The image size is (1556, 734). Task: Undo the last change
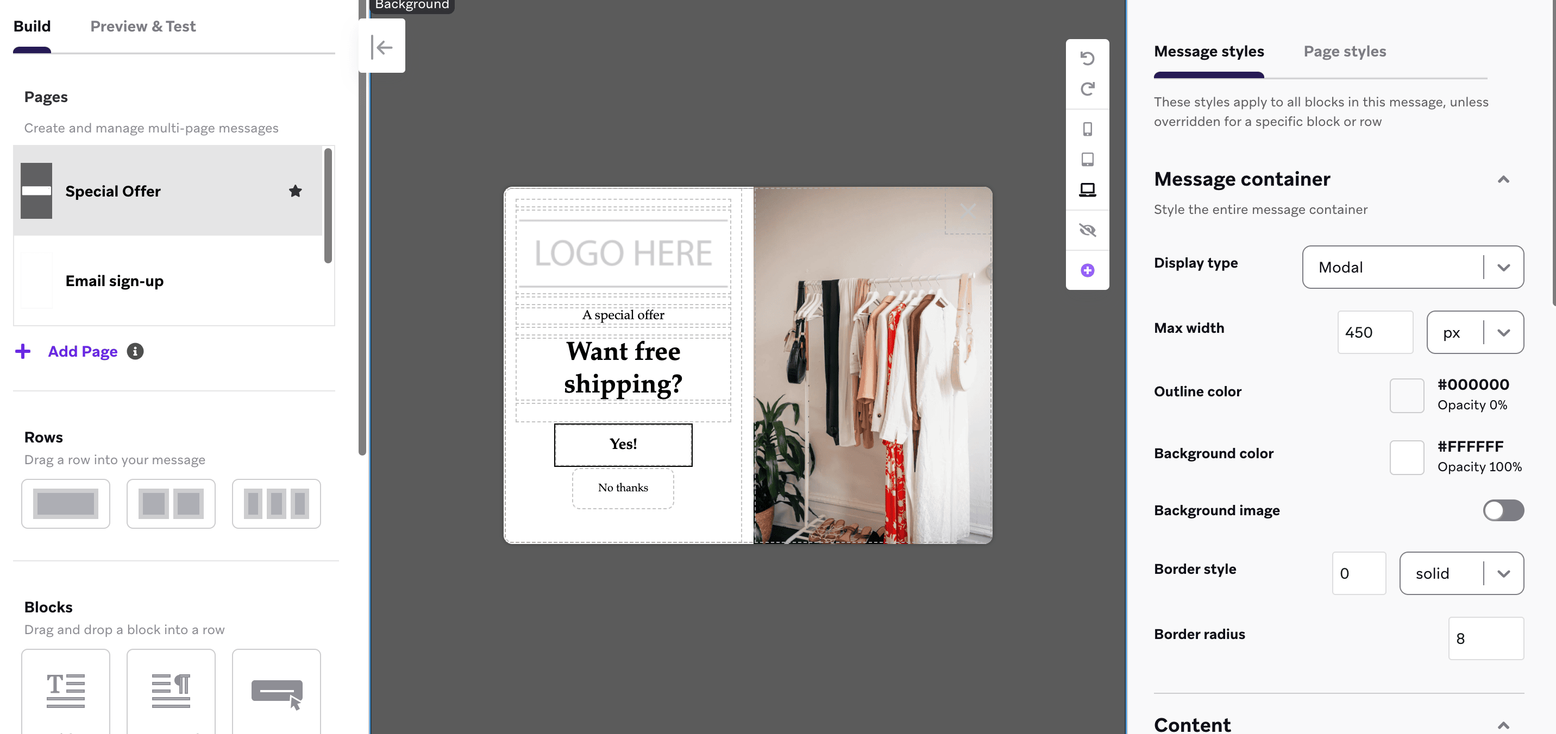coord(1087,58)
